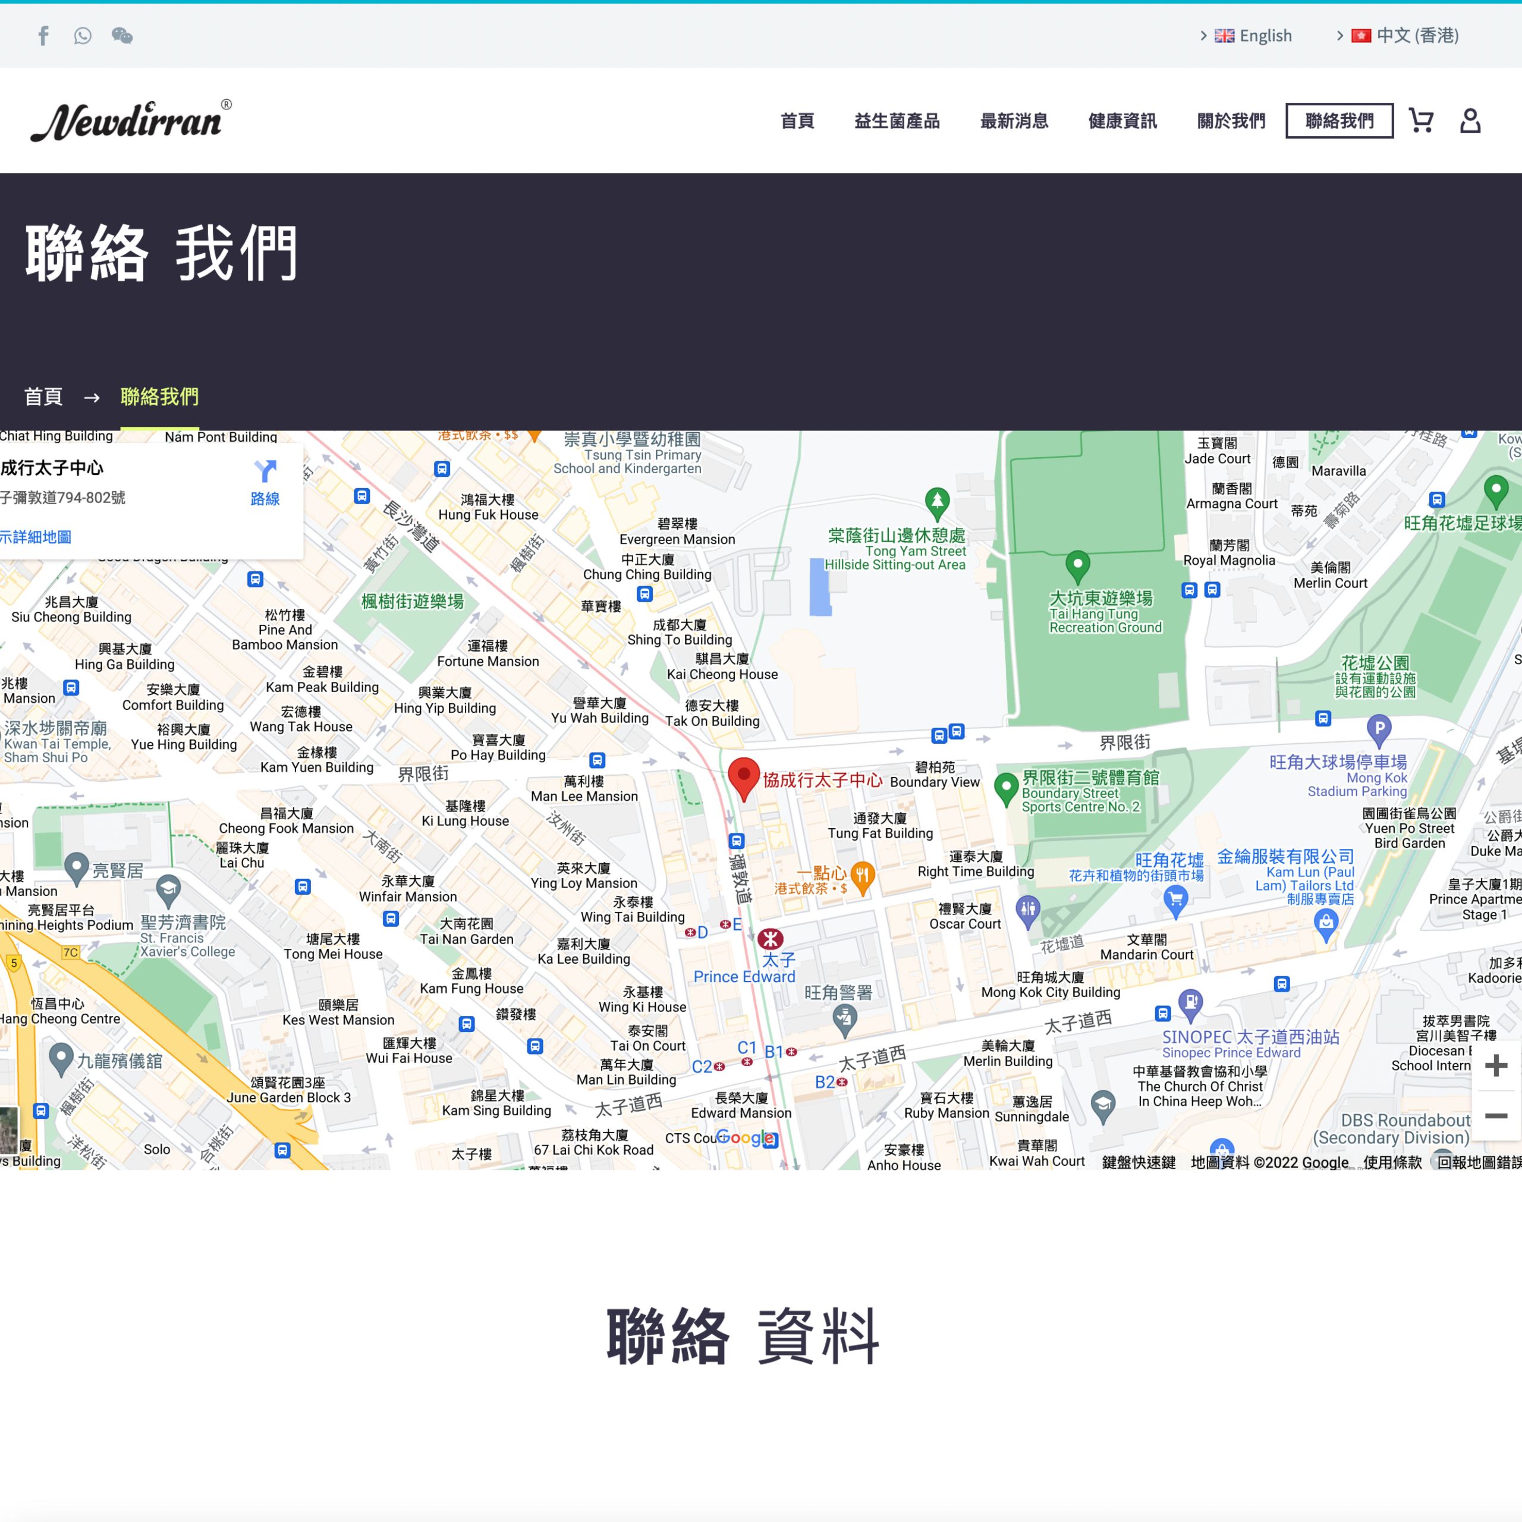Open the shopping cart icon
The image size is (1522, 1522).
coord(1421,121)
